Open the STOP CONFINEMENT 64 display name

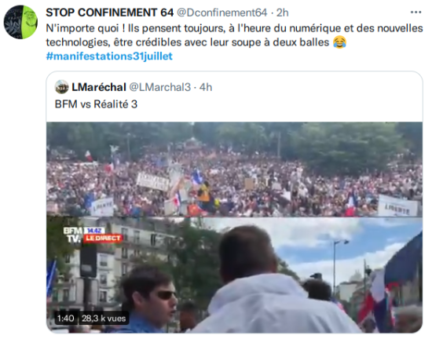pyautogui.click(x=110, y=13)
